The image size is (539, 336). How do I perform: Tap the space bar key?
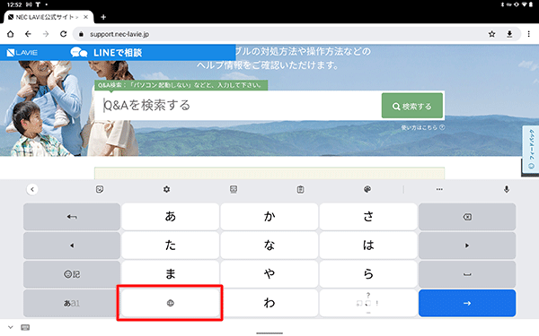pos(467,274)
